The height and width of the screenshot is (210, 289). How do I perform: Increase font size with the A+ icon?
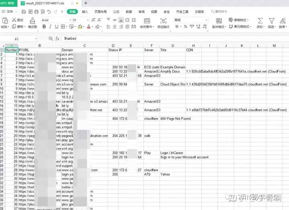point(94,20)
